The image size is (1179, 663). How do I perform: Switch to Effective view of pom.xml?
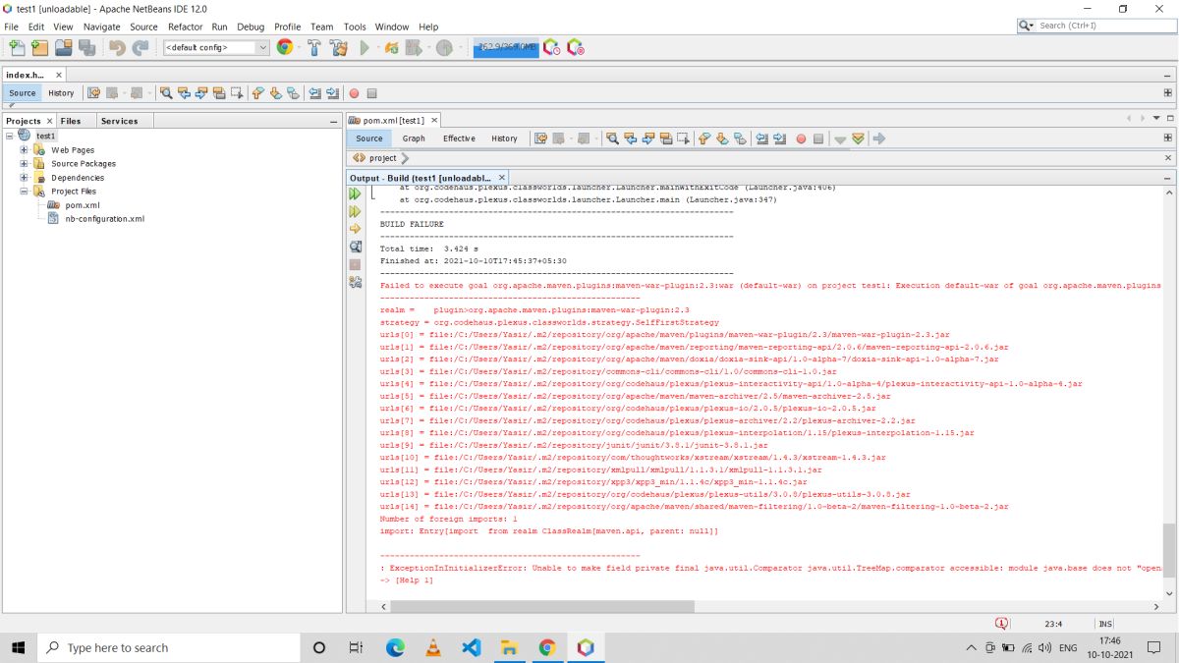coord(459,138)
